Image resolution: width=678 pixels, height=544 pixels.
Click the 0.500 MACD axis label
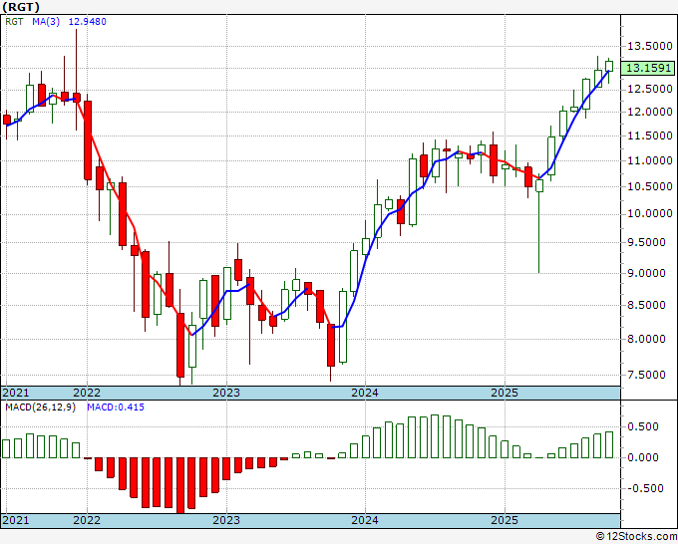[644, 426]
